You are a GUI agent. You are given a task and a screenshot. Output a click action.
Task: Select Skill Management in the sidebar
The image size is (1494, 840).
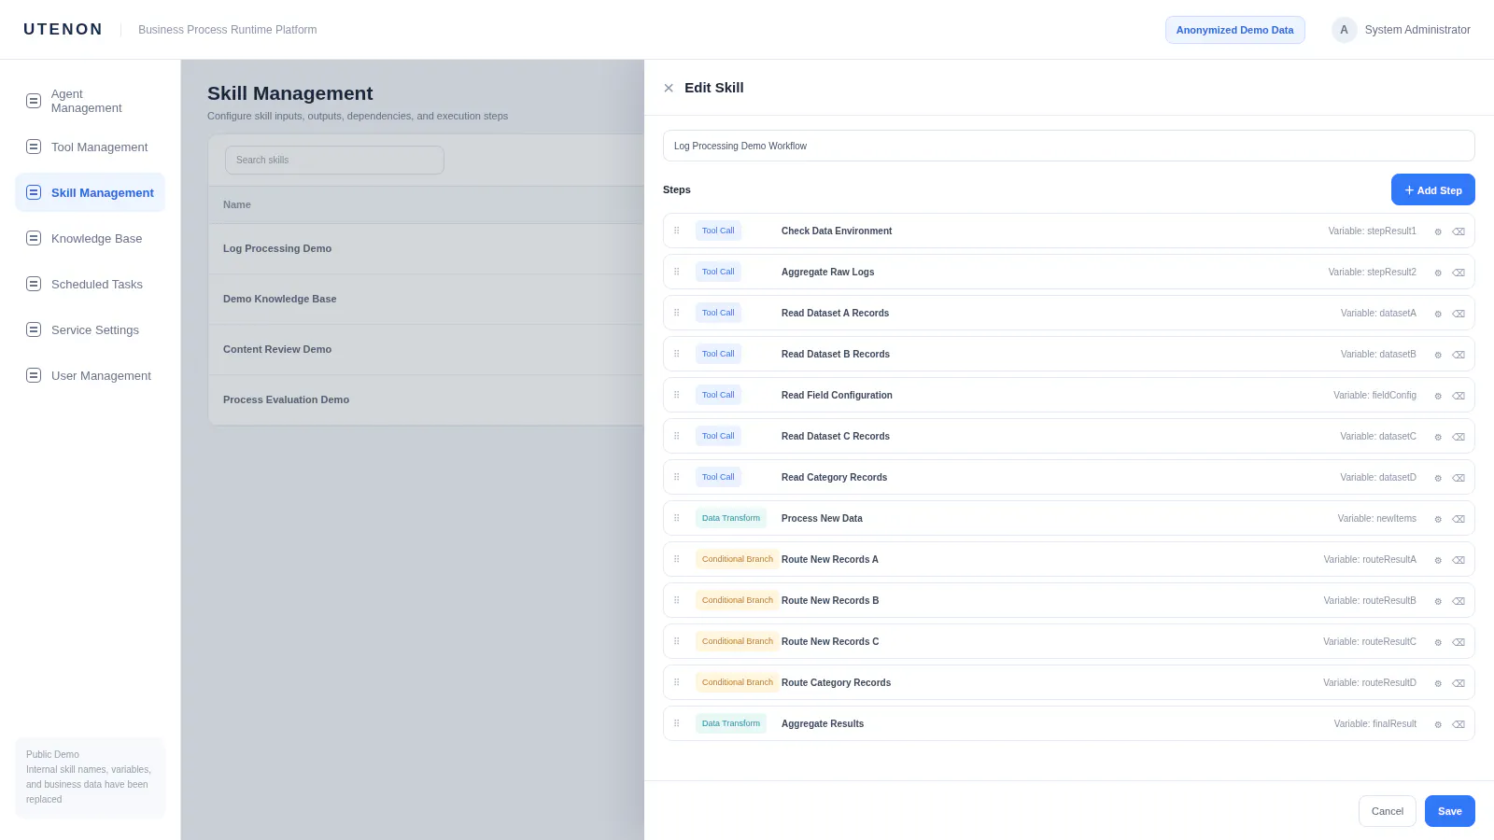click(91, 192)
